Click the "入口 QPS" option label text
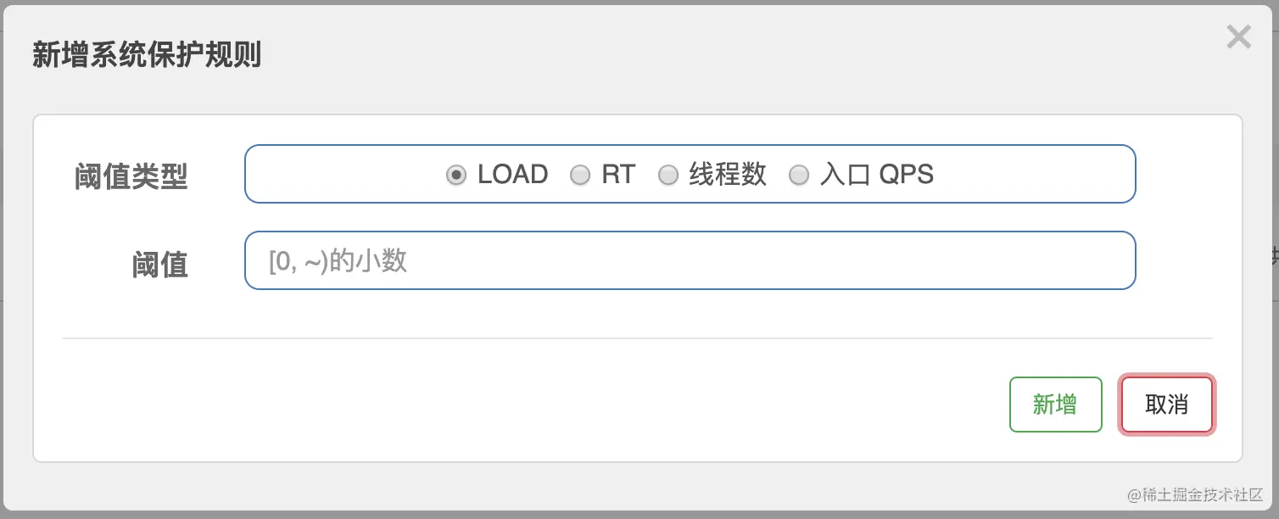 876,175
